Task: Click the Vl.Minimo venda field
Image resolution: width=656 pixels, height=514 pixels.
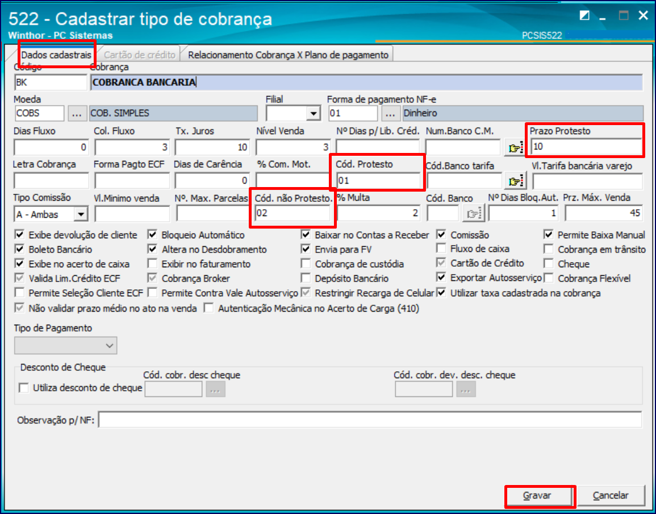Action: point(132,214)
